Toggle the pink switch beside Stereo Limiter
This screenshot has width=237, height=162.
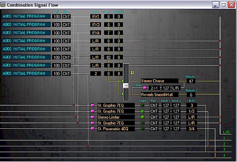click(92, 117)
